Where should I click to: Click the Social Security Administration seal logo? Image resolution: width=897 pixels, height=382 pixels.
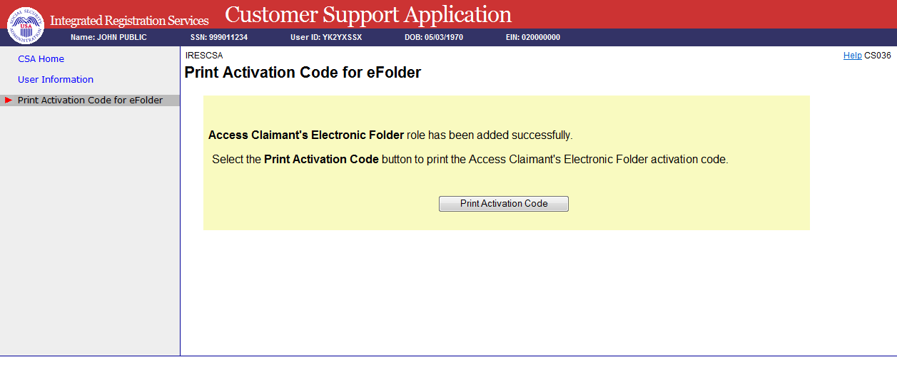(x=25, y=25)
